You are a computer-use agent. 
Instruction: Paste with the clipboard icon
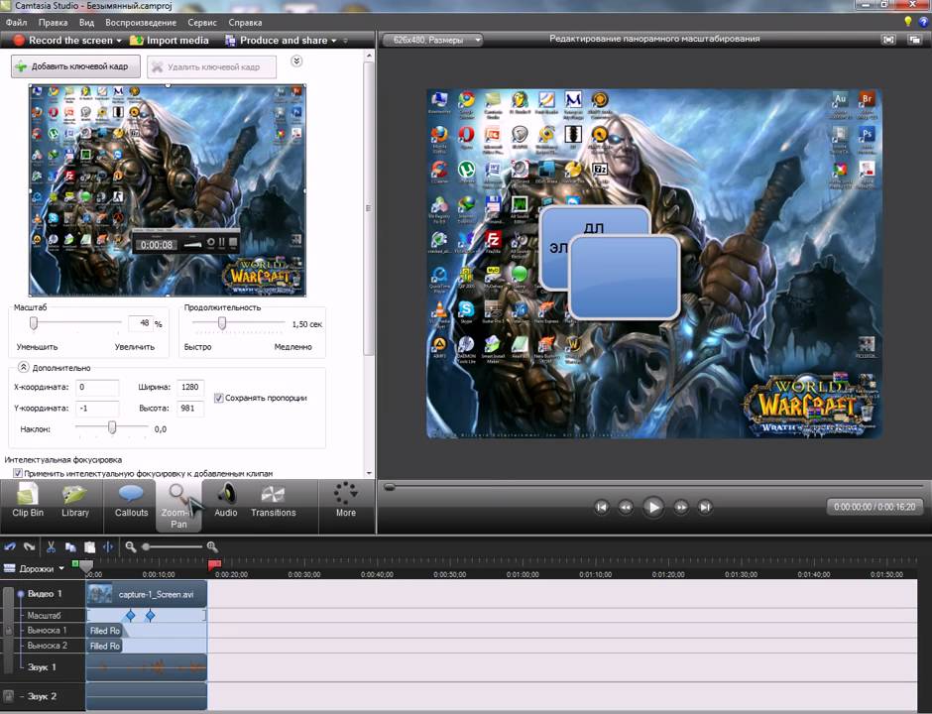pyautogui.click(x=90, y=547)
